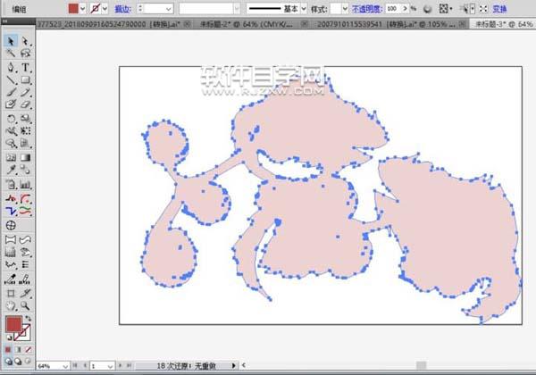Select the Type tool
536x375 pixels.
click(x=25, y=67)
